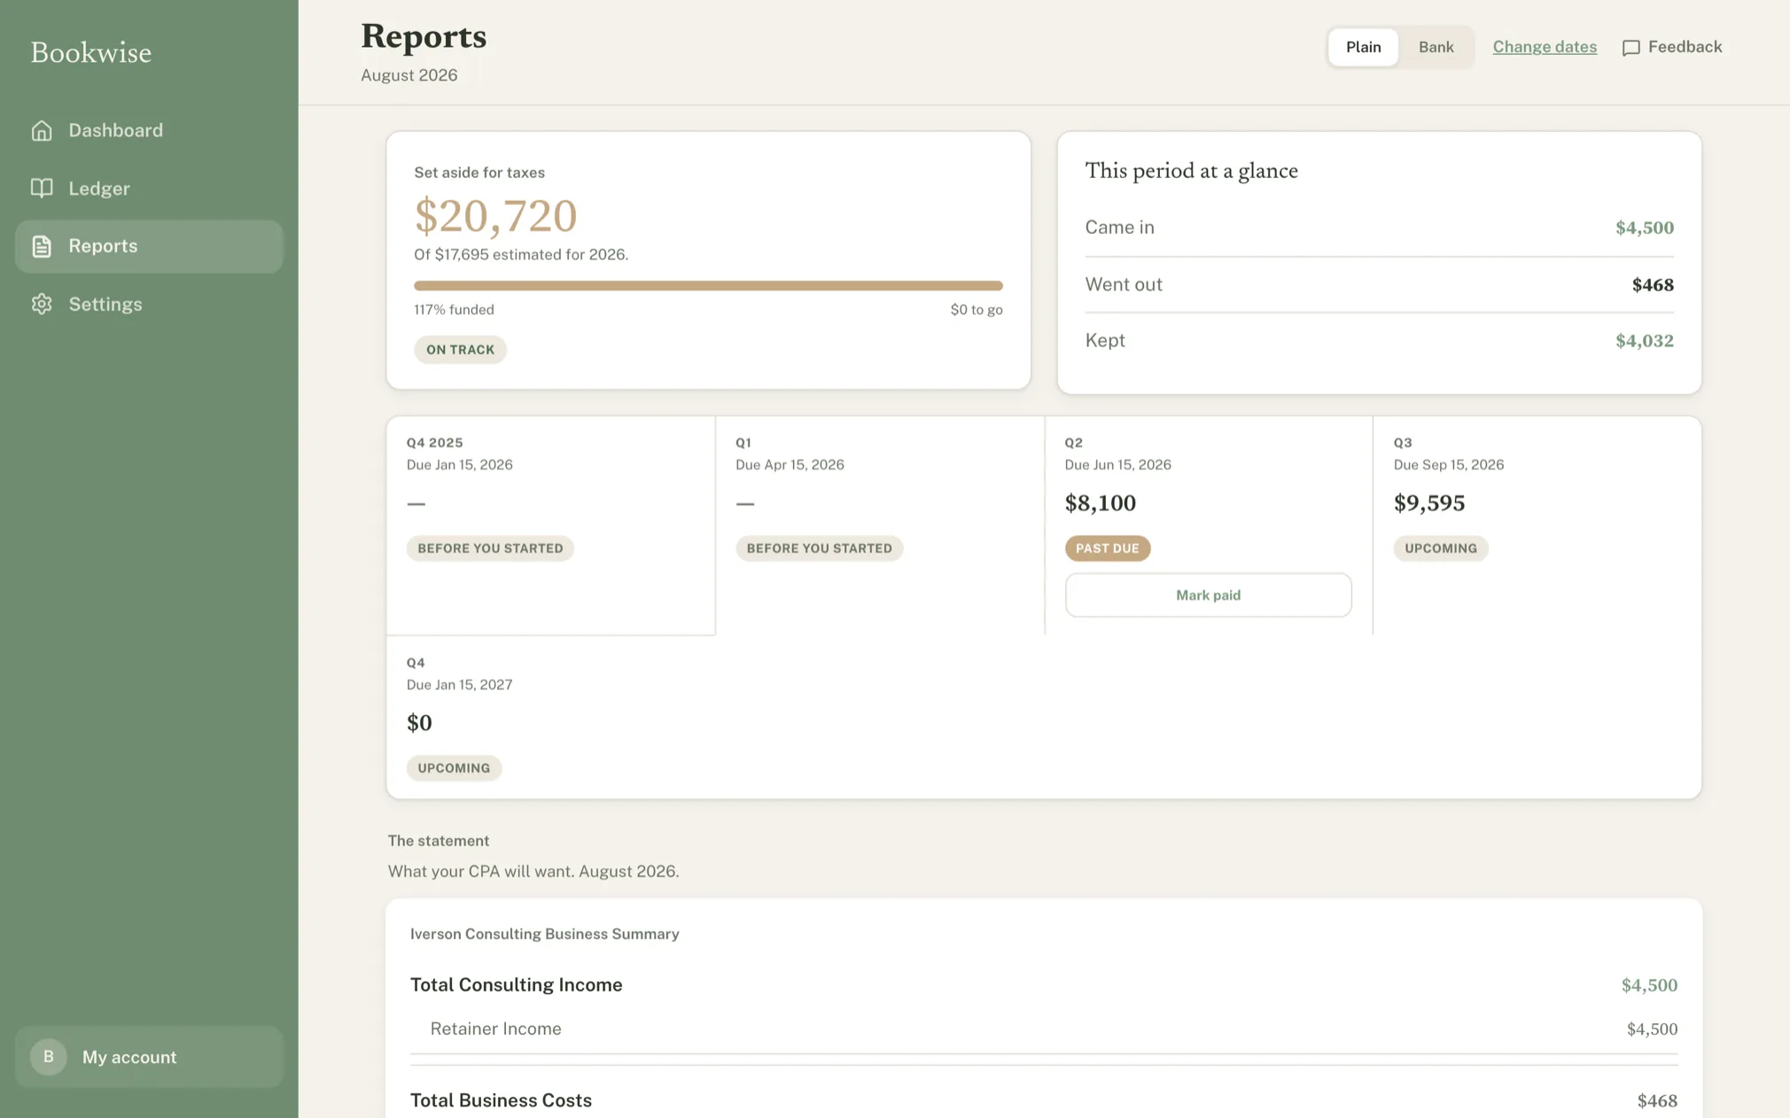Click the $20,720 set aside amount
Screen dimensions: 1790x1118
(495, 215)
